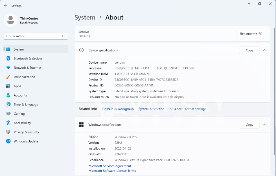Open Time & language settings

tap(36, 104)
